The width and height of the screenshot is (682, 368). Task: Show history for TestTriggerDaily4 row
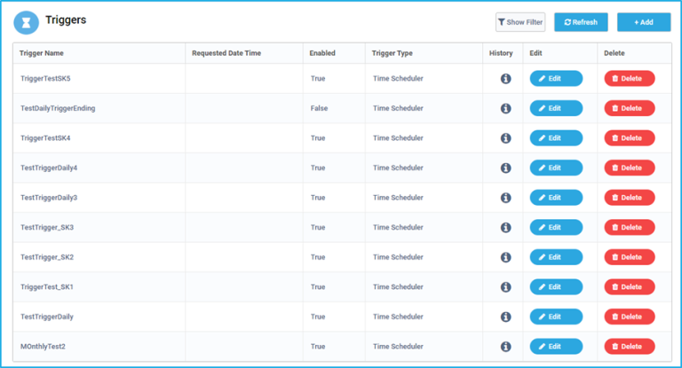click(x=505, y=168)
